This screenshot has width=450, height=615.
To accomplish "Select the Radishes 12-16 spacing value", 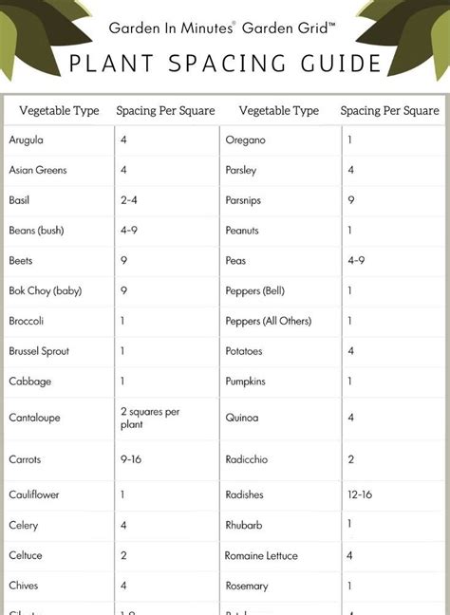I will pos(360,494).
